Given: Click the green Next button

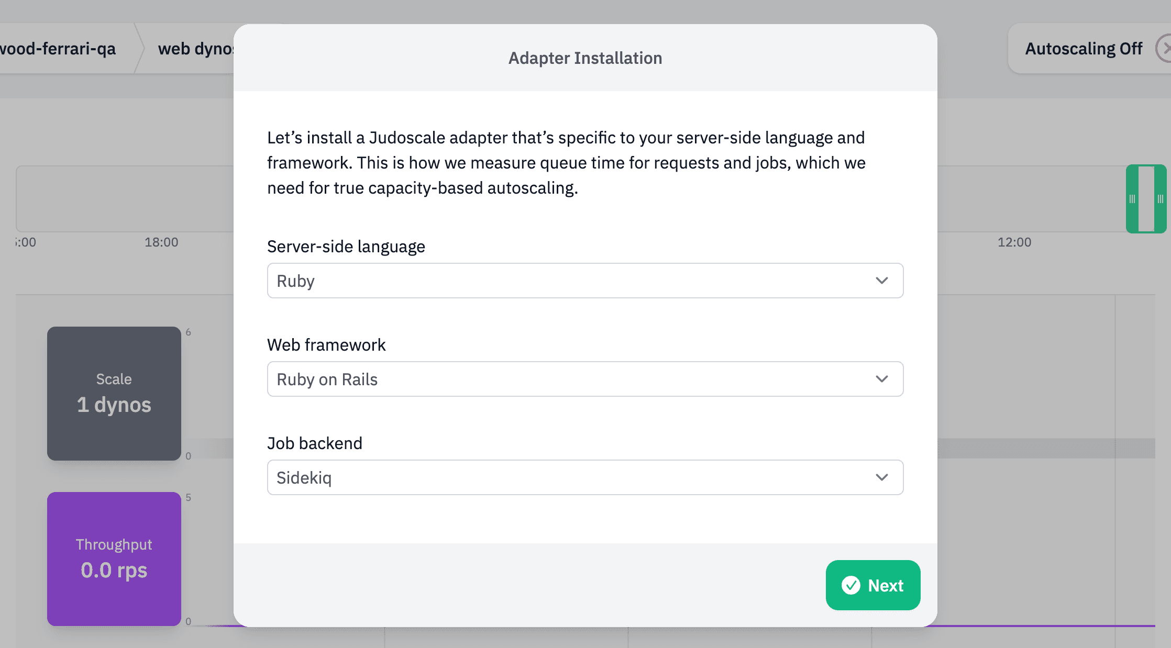Looking at the screenshot, I should [x=873, y=585].
